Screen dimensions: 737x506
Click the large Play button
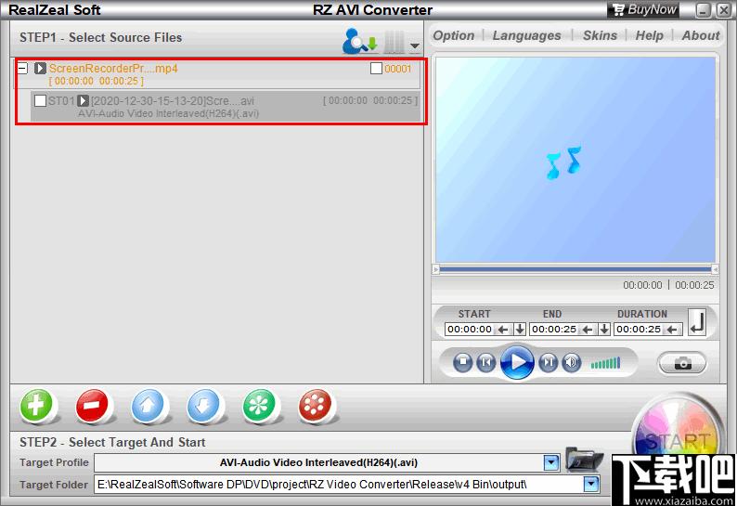click(517, 362)
